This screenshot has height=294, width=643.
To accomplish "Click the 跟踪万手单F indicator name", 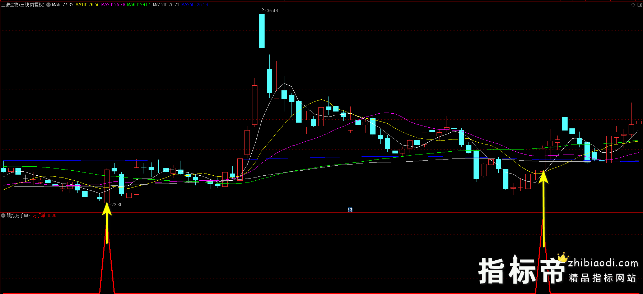I will [x=19, y=215].
